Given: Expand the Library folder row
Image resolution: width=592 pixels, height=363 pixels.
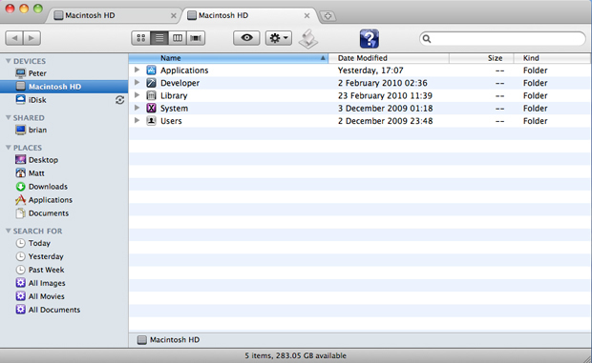Looking at the screenshot, I should pos(137,95).
